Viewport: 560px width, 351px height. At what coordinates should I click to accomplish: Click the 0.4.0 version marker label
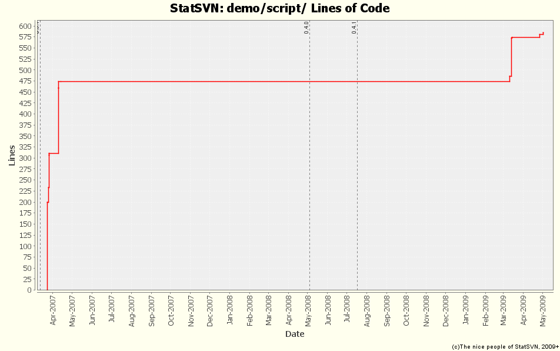(306, 28)
